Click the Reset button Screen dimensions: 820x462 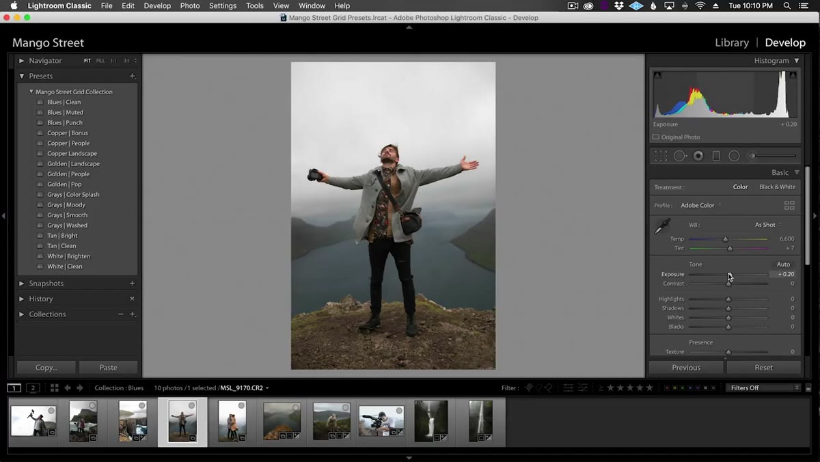click(763, 367)
